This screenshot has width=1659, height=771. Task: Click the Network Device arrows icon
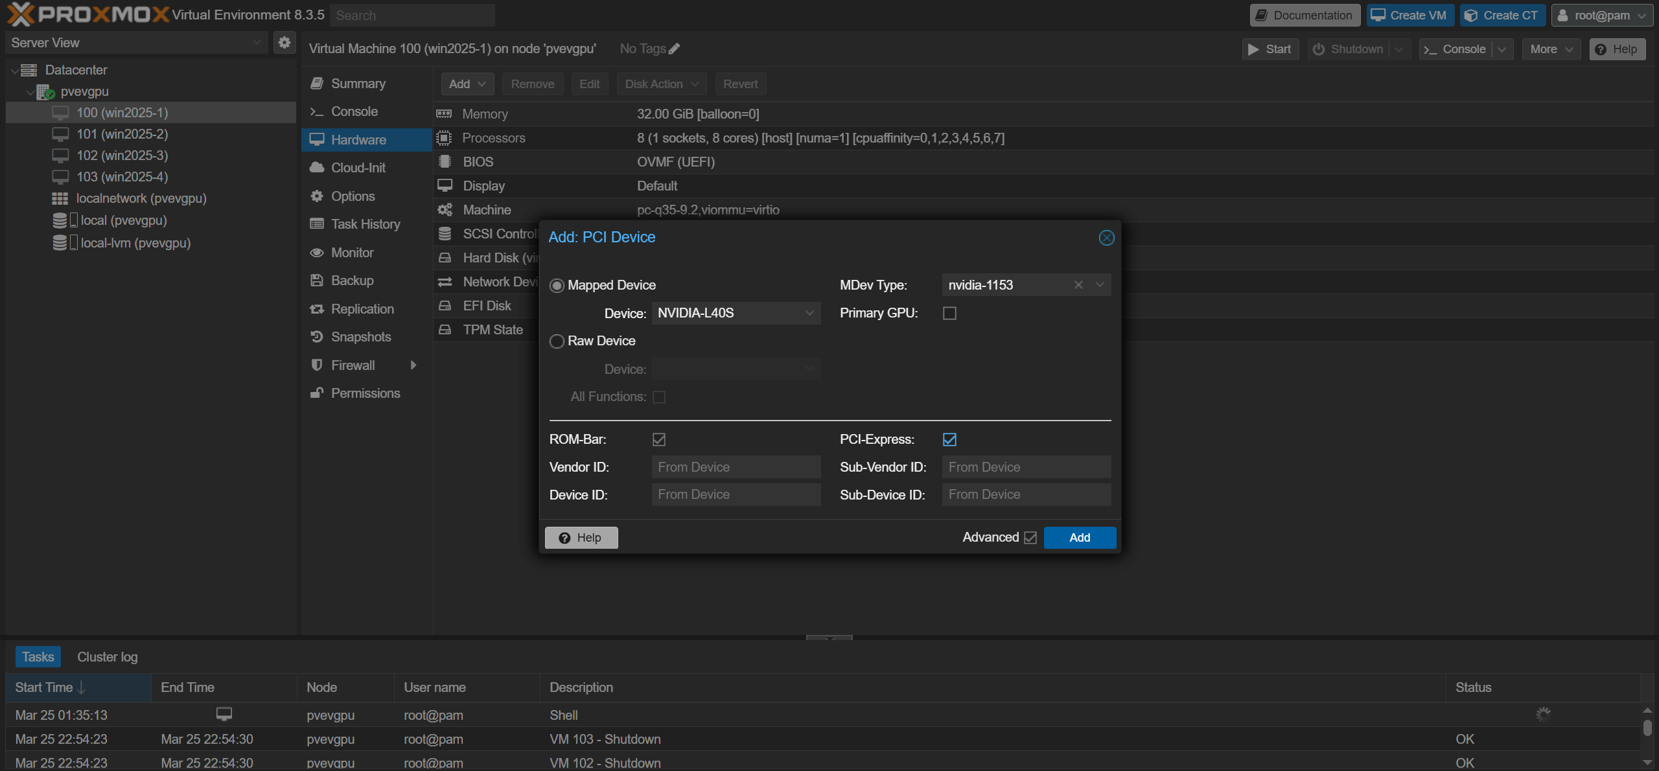pos(445,282)
